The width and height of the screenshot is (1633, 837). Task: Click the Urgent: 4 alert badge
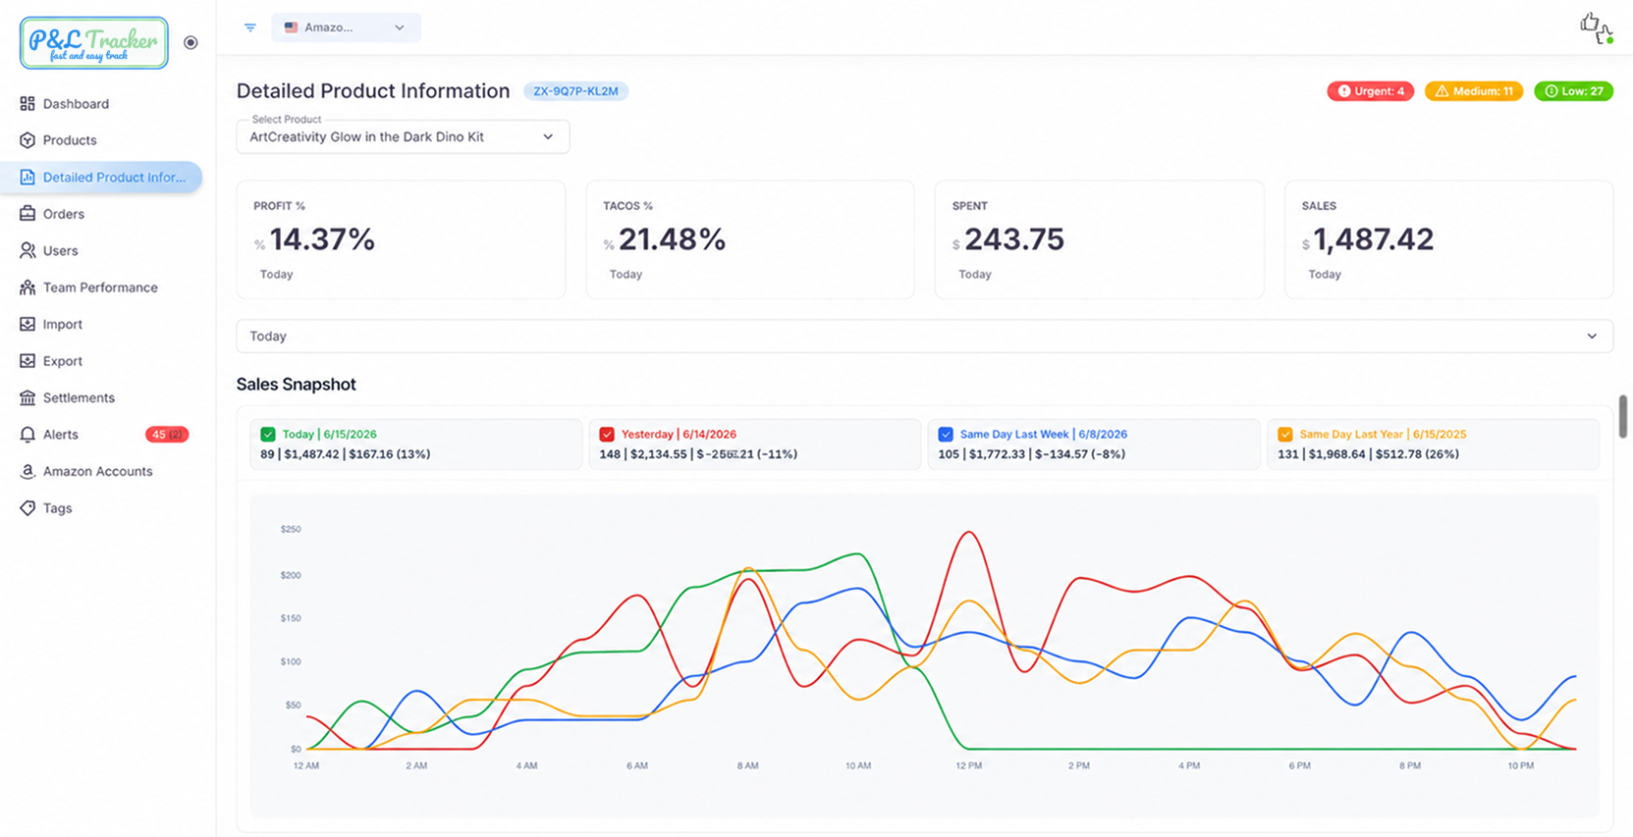pos(1371,91)
